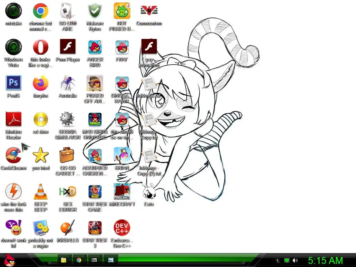Select the Opera 'this looks like a vagi...' icon

coord(40,47)
